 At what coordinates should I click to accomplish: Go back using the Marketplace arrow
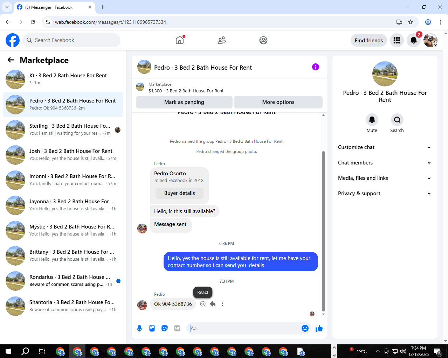(11, 60)
